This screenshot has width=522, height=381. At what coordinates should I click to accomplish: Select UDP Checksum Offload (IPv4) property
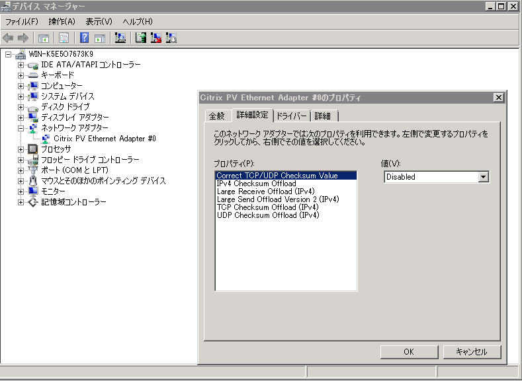[x=286, y=215]
